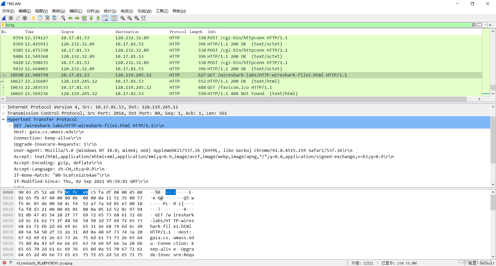Open the 无线(W) menu
The height and width of the screenshot is (266, 496).
pos(144,11)
